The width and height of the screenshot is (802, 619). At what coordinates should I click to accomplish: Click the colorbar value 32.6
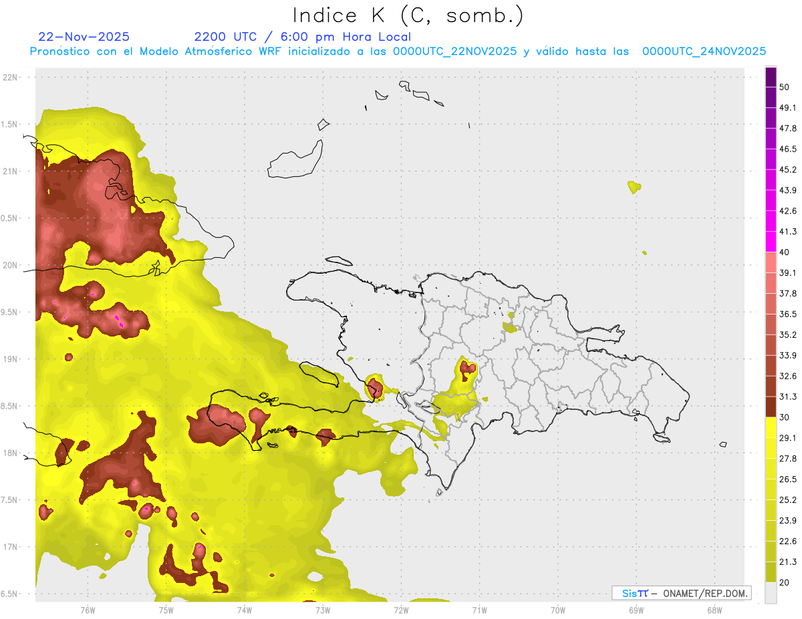click(788, 377)
